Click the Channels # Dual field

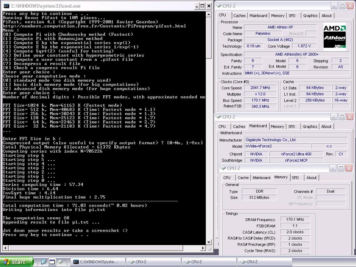pyautogui.click(x=331, y=191)
